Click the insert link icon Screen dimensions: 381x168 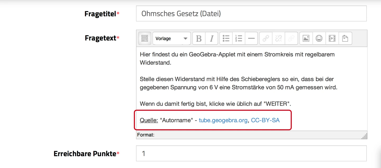[266, 39]
